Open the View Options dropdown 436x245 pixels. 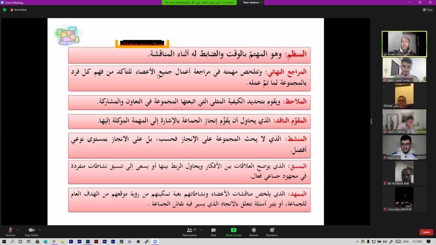tap(252, 3)
